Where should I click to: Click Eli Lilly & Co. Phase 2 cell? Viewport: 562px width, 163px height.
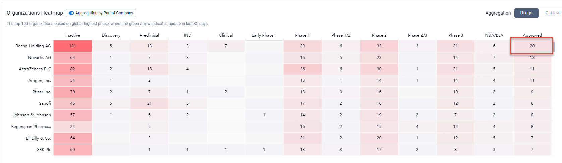click(379, 138)
